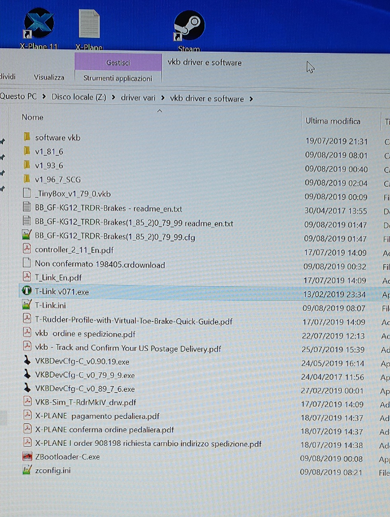
Task: Expand the chevron after 'Disco locale (Z:)'
Action: pos(113,97)
